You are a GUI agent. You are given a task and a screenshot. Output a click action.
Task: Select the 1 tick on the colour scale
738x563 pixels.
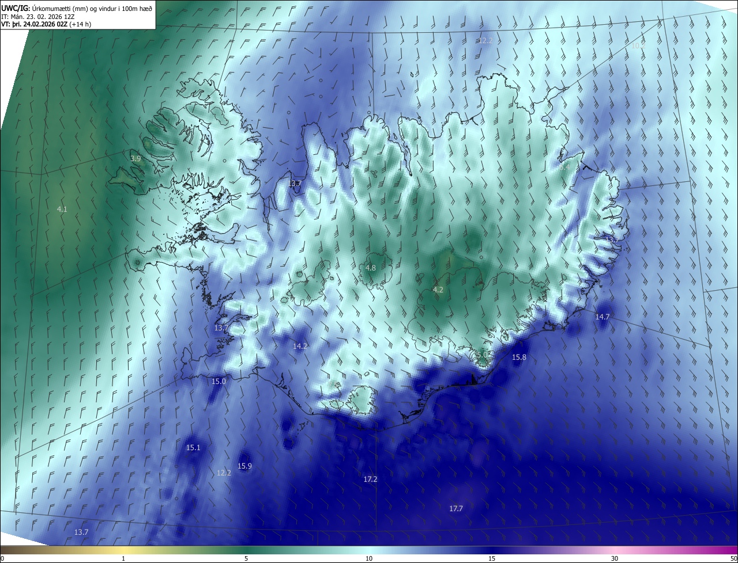click(123, 558)
